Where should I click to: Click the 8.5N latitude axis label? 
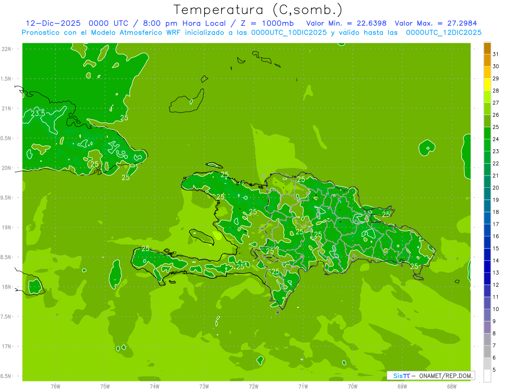6,257
